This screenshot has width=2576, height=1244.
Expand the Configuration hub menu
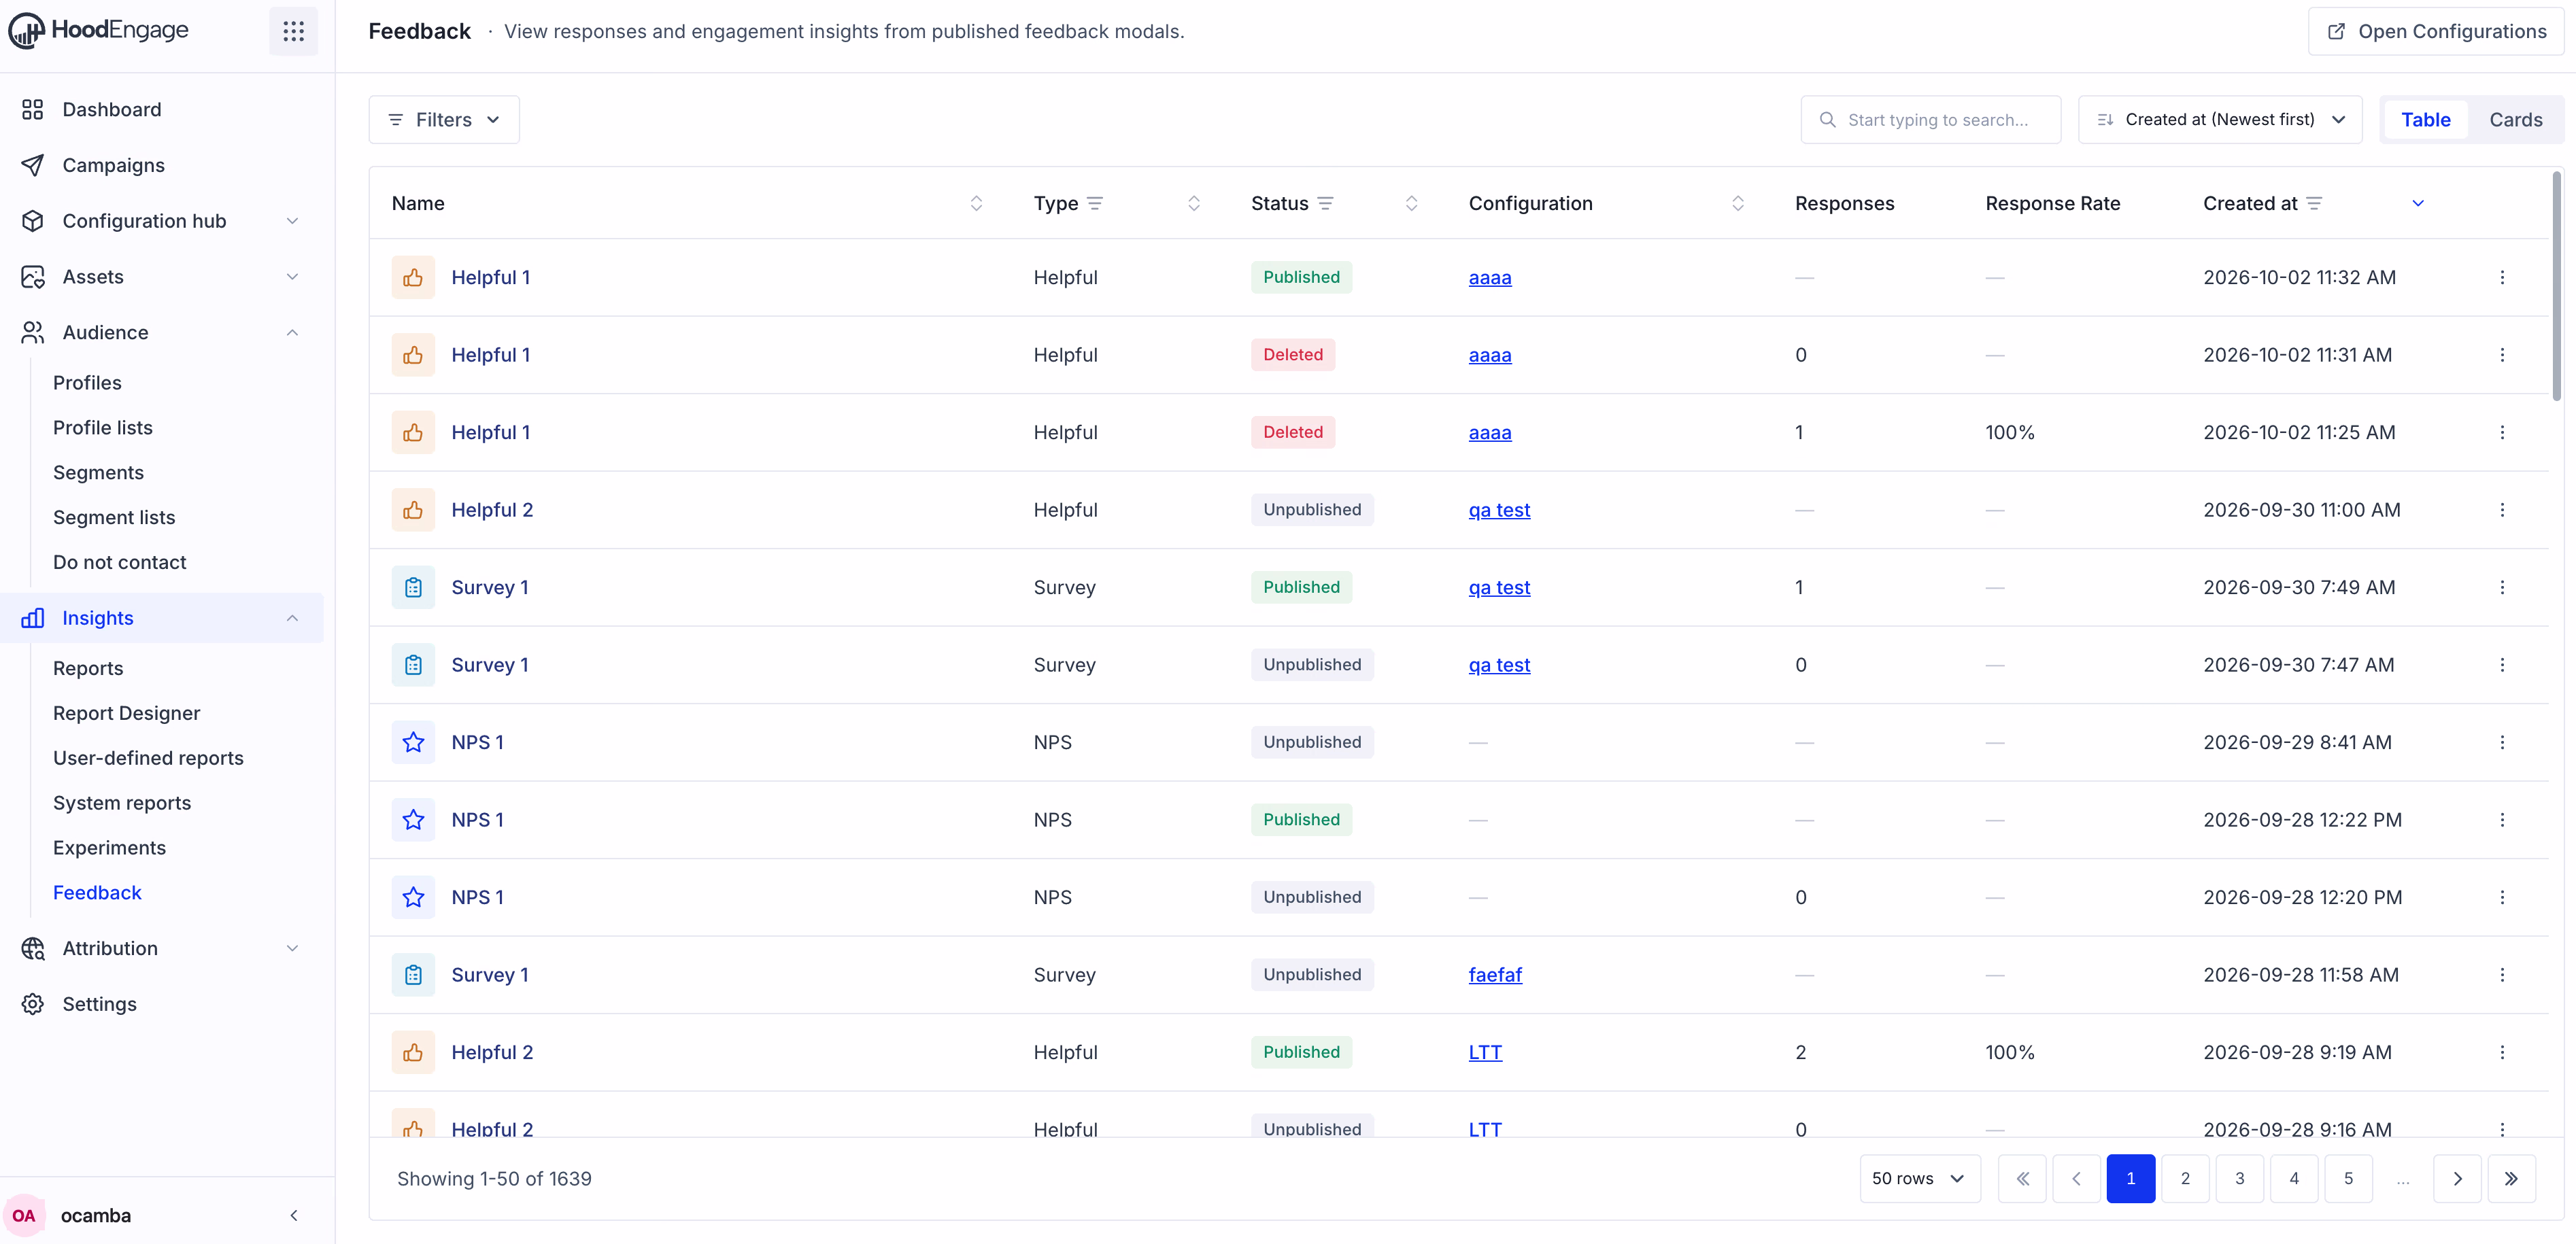(x=162, y=221)
